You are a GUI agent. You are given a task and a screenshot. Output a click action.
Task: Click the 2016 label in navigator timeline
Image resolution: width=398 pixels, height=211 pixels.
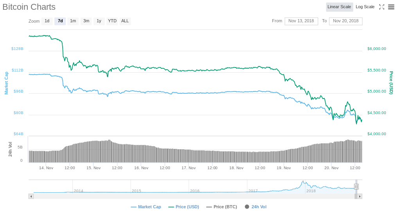tap(194, 191)
